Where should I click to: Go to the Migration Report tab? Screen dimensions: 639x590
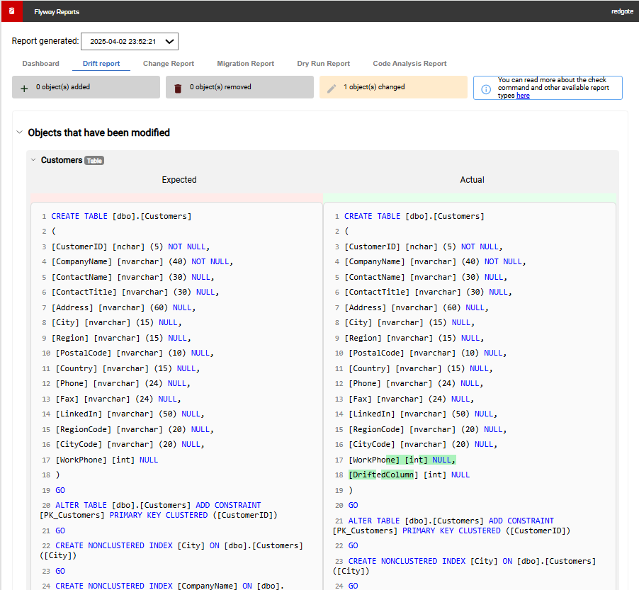(245, 64)
